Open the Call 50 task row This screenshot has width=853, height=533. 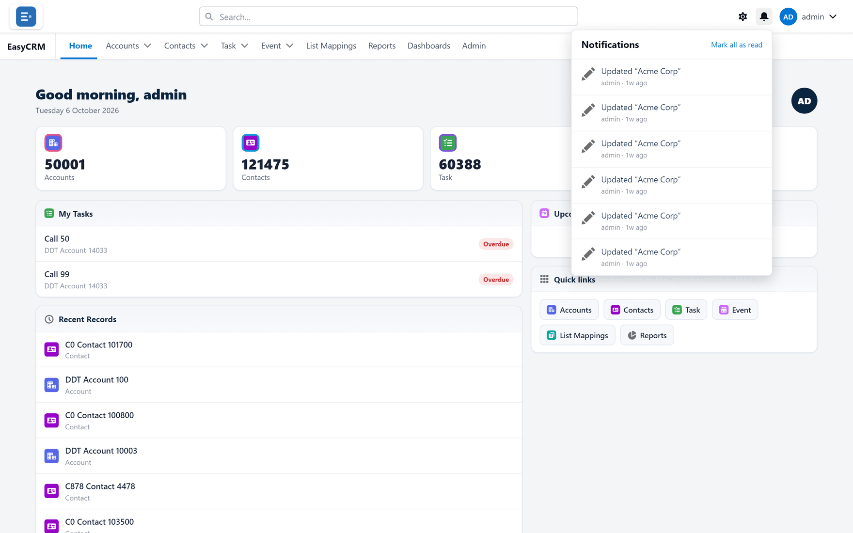coord(279,244)
